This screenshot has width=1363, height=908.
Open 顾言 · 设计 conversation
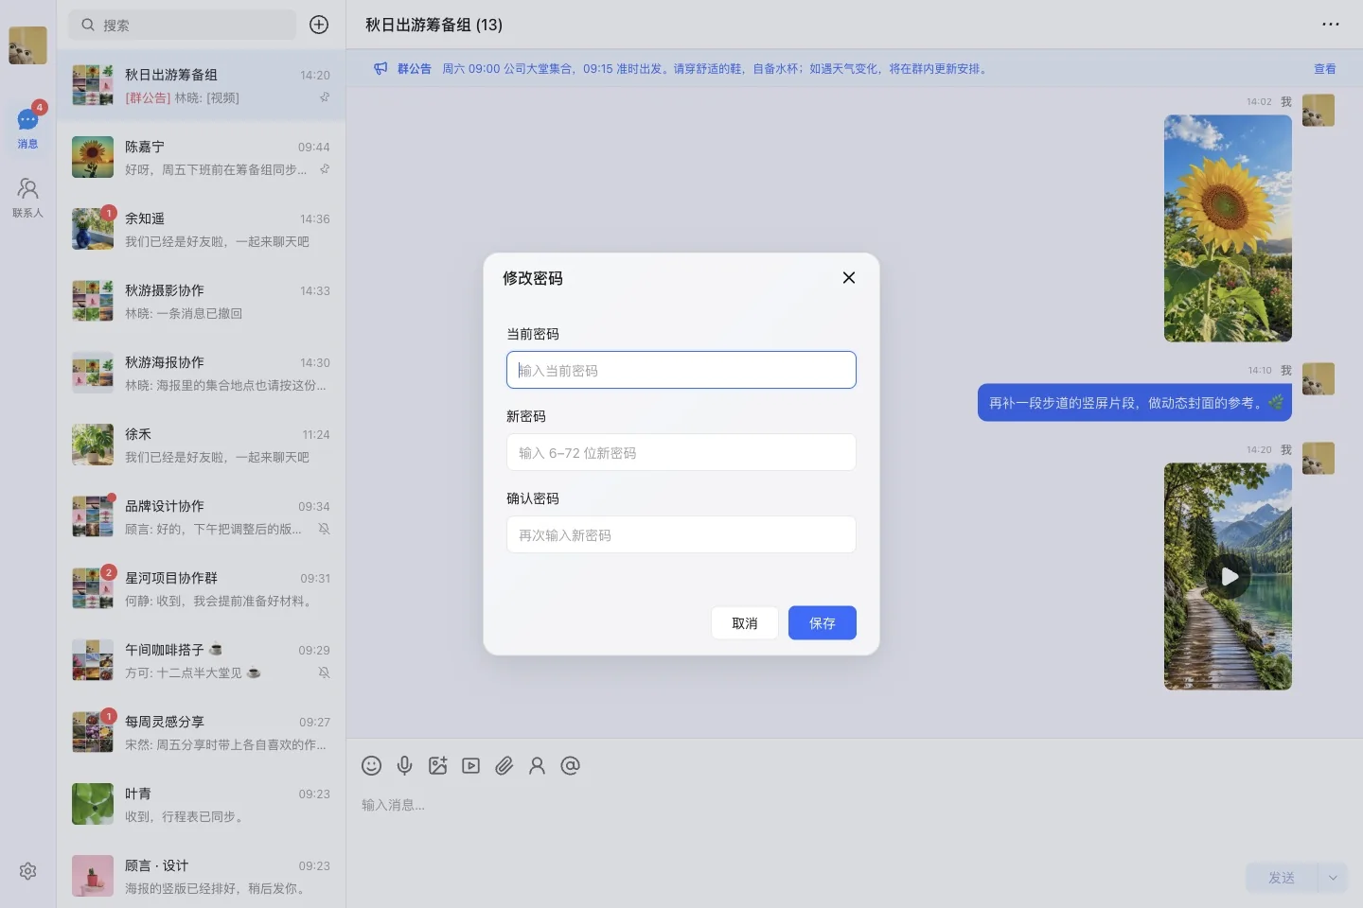(201, 876)
